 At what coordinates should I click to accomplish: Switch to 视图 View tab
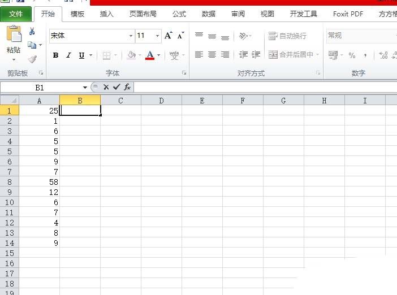click(267, 14)
